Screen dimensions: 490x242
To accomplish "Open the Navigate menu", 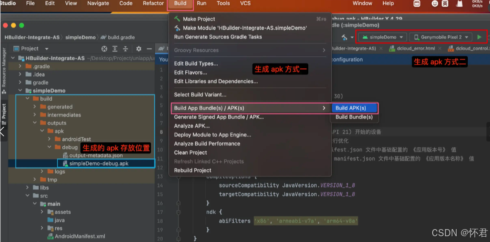I will pos(98,4).
